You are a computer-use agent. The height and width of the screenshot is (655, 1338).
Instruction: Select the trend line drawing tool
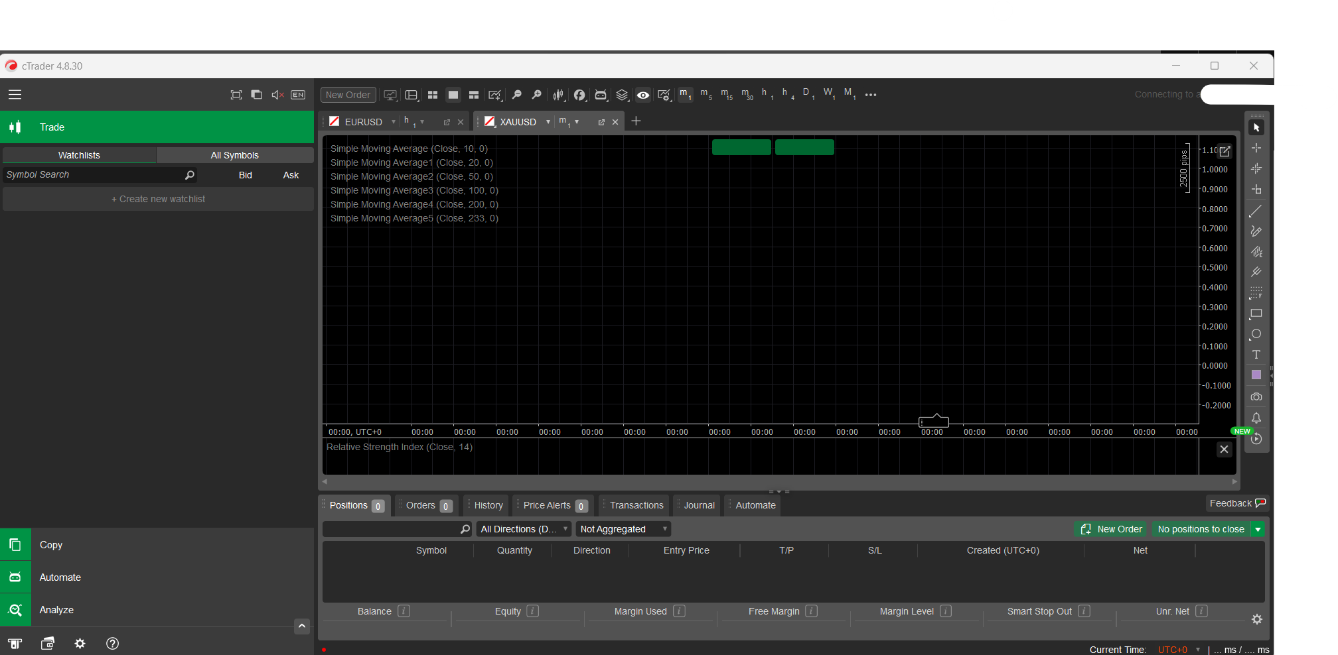[x=1256, y=211]
